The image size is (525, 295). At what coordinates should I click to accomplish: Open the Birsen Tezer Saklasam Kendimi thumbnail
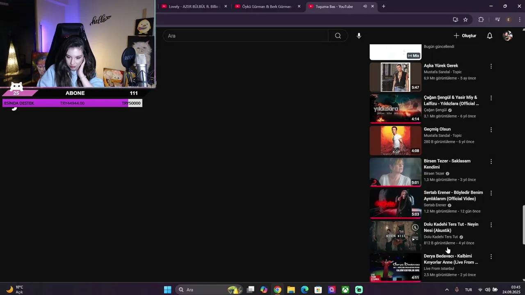(395, 172)
